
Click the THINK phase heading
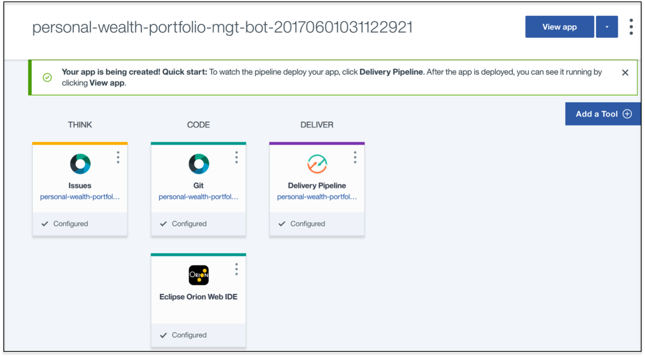(x=80, y=125)
